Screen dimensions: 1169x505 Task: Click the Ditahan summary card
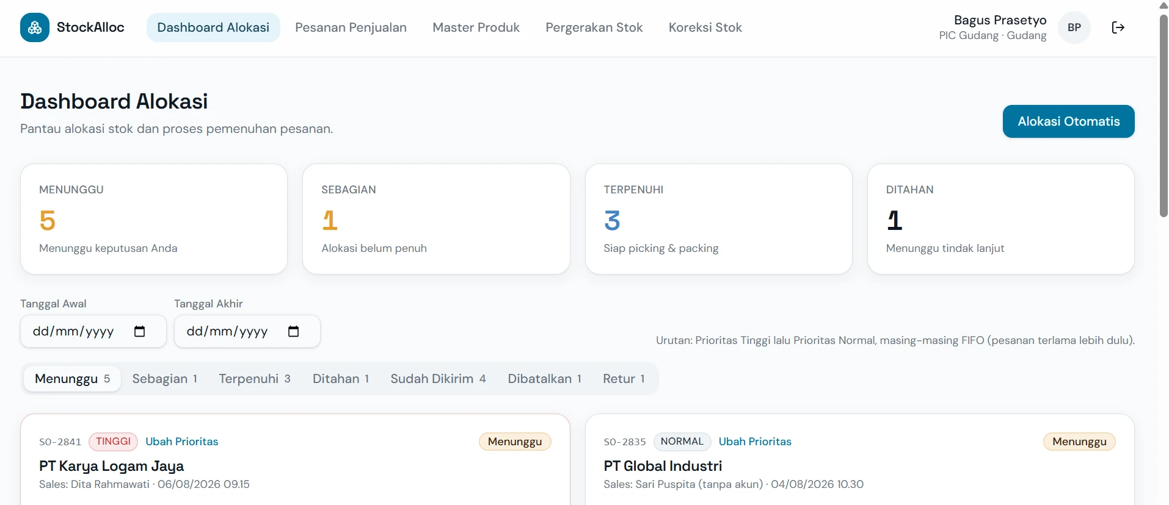coord(1001,219)
